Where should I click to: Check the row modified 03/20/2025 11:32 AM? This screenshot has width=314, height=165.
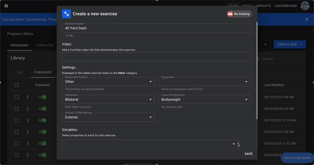point(16,143)
